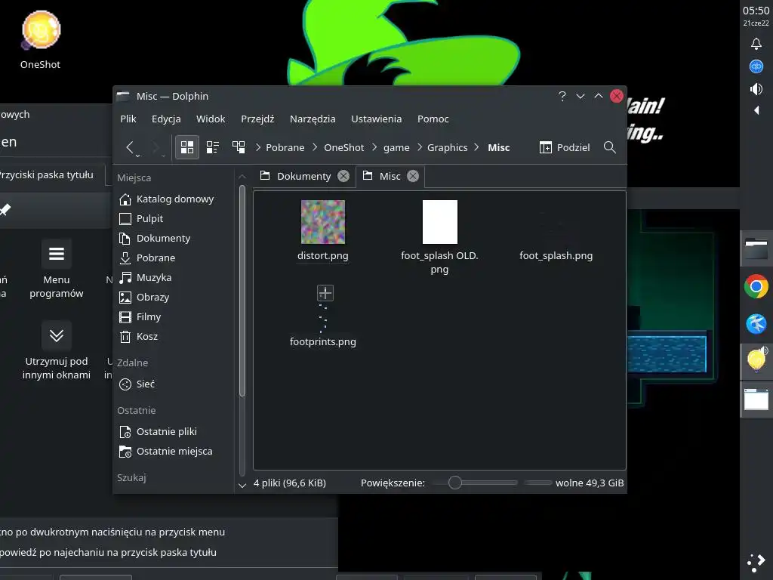Go to Pobrane in the breadcrumb
Image resolution: width=773 pixels, height=580 pixels.
pyautogui.click(x=285, y=147)
